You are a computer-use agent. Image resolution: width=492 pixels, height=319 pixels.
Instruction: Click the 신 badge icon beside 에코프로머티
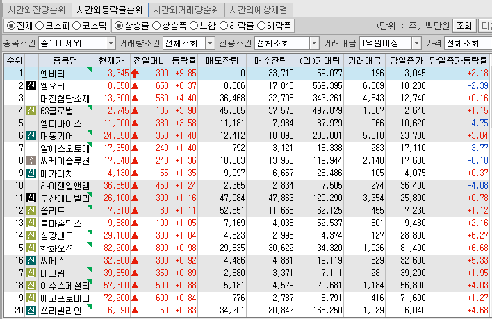coord(31,298)
